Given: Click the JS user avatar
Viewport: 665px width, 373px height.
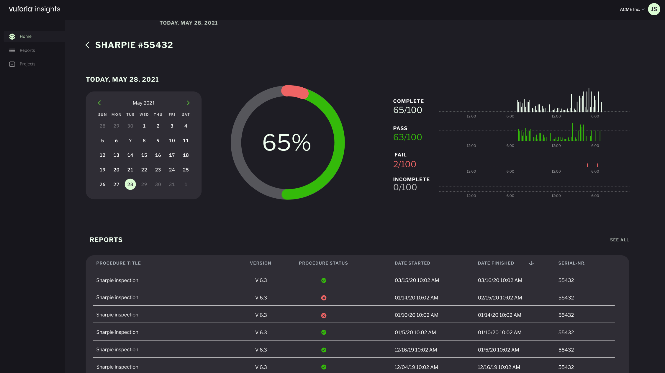Looking at the screenshot, I should point(654,9).
